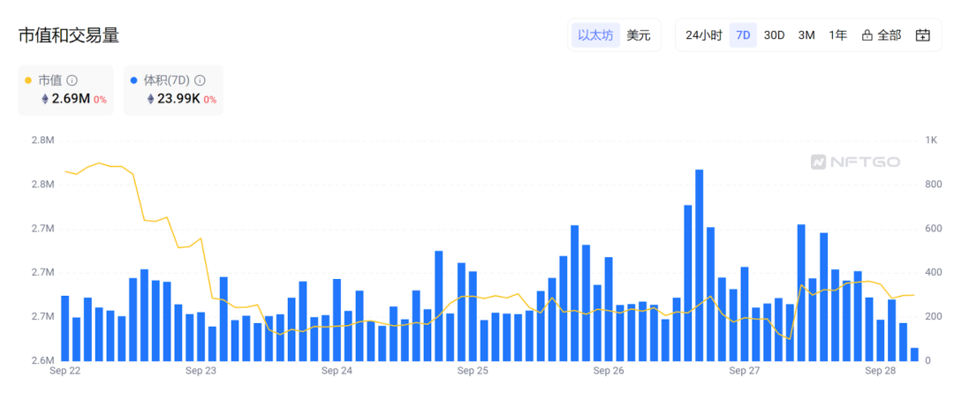
Task: Click the Sep 28 x-axis label
Action: coord(881,371)
